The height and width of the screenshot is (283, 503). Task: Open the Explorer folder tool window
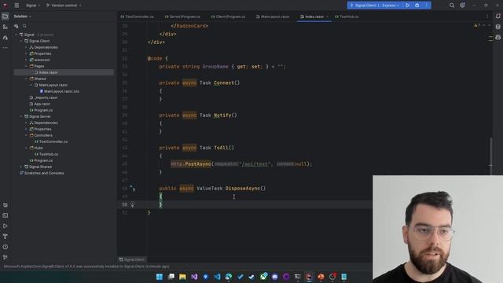point(6,17)
